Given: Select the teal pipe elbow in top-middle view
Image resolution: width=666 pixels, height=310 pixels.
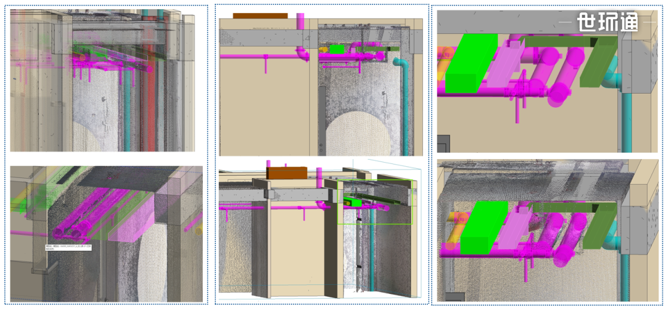Looking at the screenshot, I should point(401,65).
